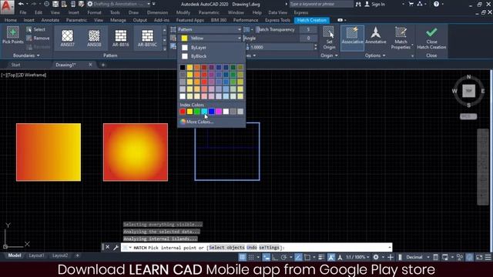Switch to the Manage ribbon tab
The width and height of the screenshot is (493, 277).
coord(118,20)
